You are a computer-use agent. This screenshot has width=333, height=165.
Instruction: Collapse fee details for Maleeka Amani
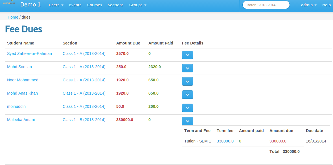point(187,121)
